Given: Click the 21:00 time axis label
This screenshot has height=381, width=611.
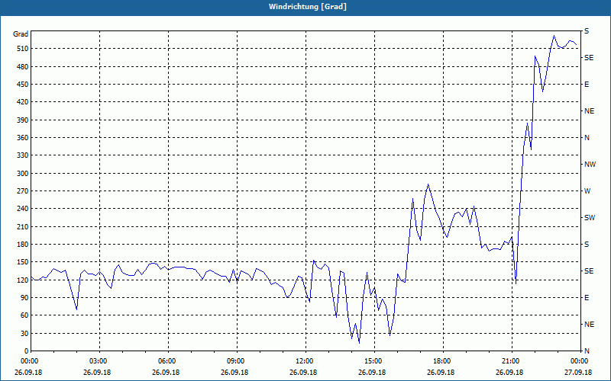Looking at the screenshot, I should pos(511,361).
